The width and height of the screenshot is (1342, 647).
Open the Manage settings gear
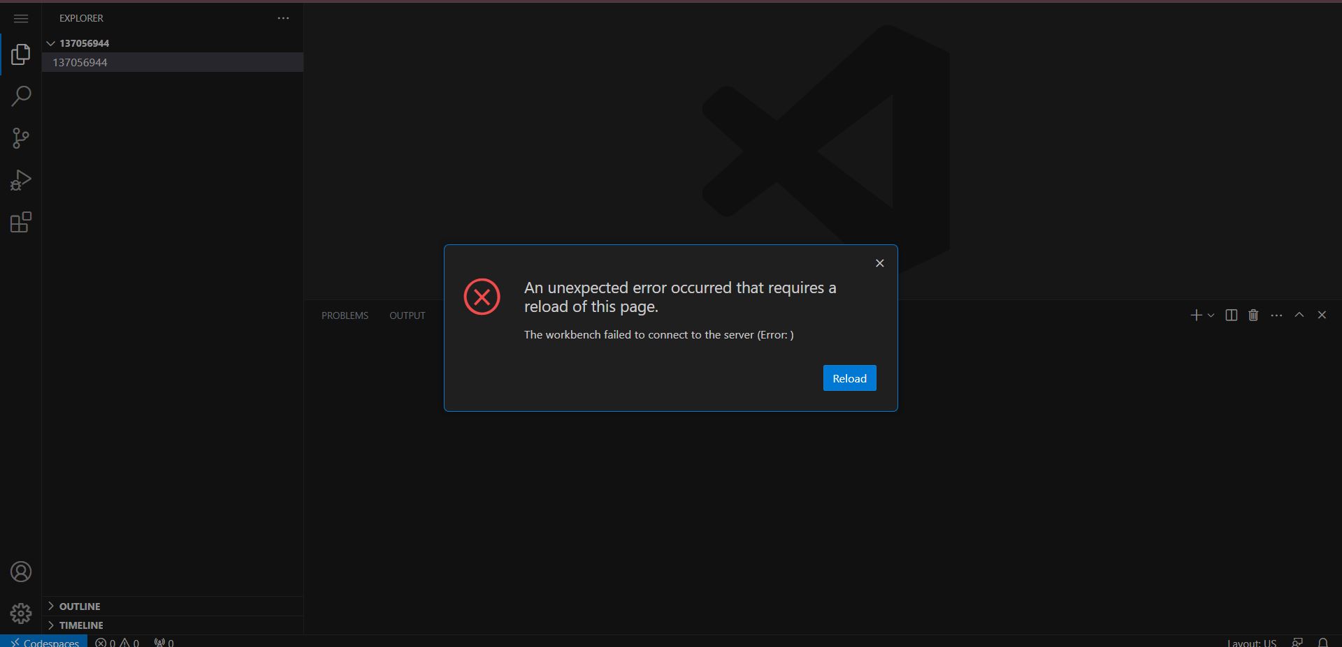[21, 613]
